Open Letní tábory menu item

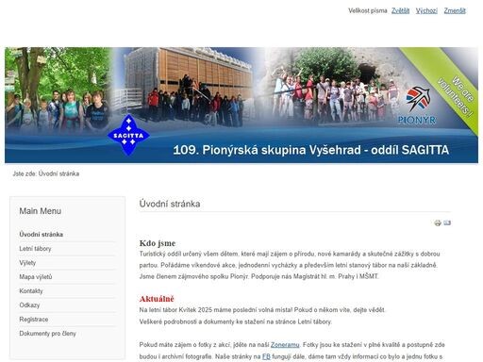click(35, 249)
